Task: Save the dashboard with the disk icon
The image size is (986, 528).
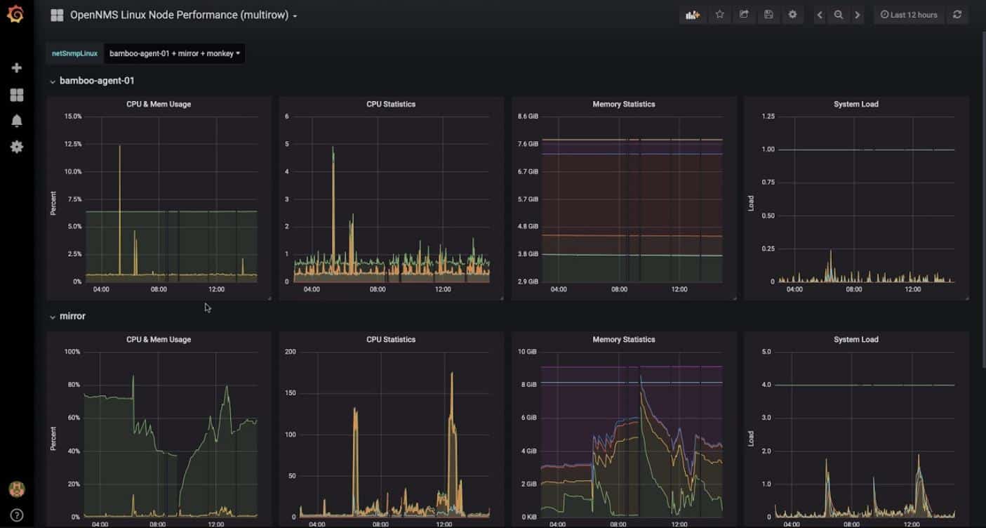Action: pyautogui.click(x=768, y=14)
